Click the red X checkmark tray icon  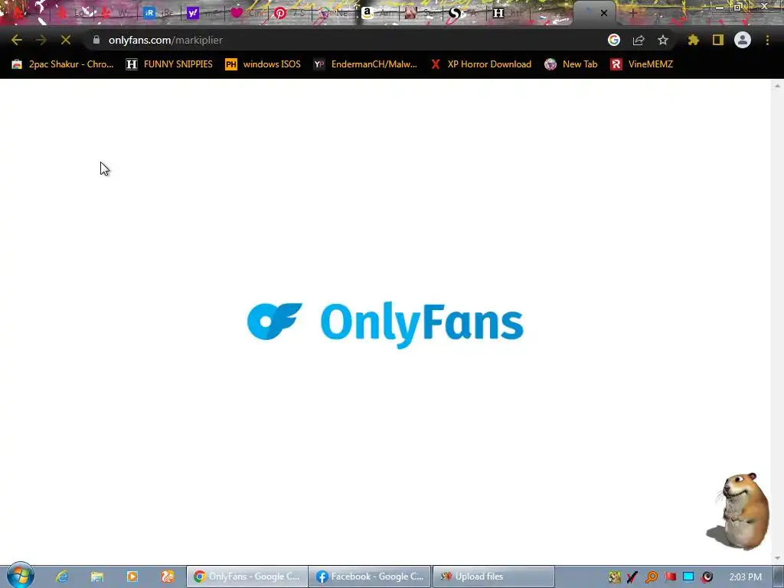tap(632, 577)
